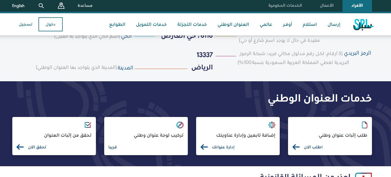This screenshot has height=177, width=391.
Task: Click the gear icon on manage addresses card
Action: click(x=271, y=125)
